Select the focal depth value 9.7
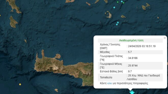Image resolution: width=168 pixels, height=94 pixels. pyautogui.click(x=130, y=71)
